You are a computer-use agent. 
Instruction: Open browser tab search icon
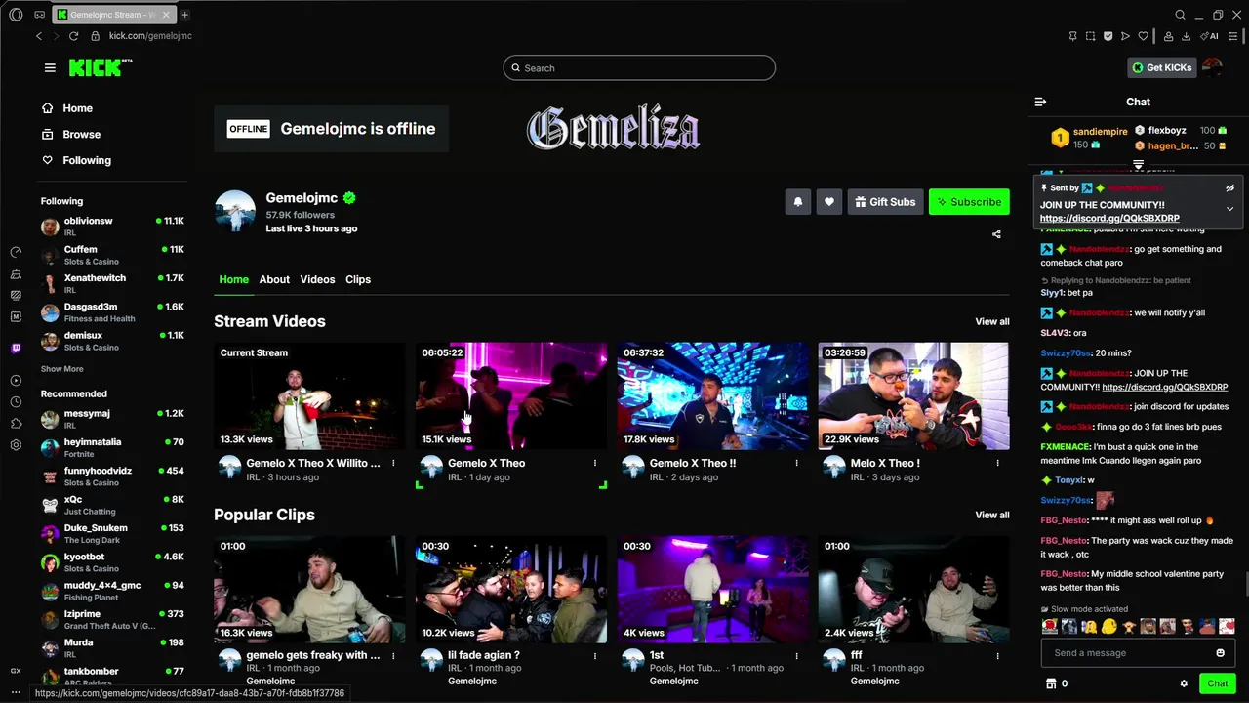(x=1180, y=15)
